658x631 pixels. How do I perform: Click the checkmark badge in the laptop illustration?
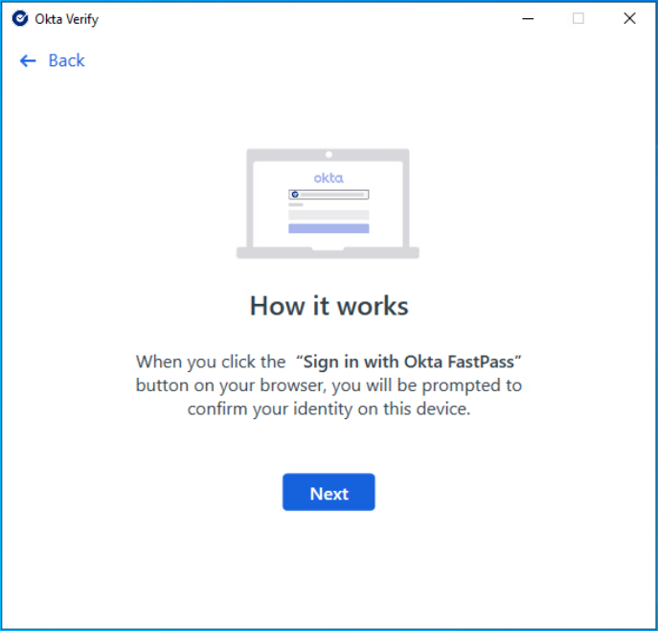[x=295, y=194]
